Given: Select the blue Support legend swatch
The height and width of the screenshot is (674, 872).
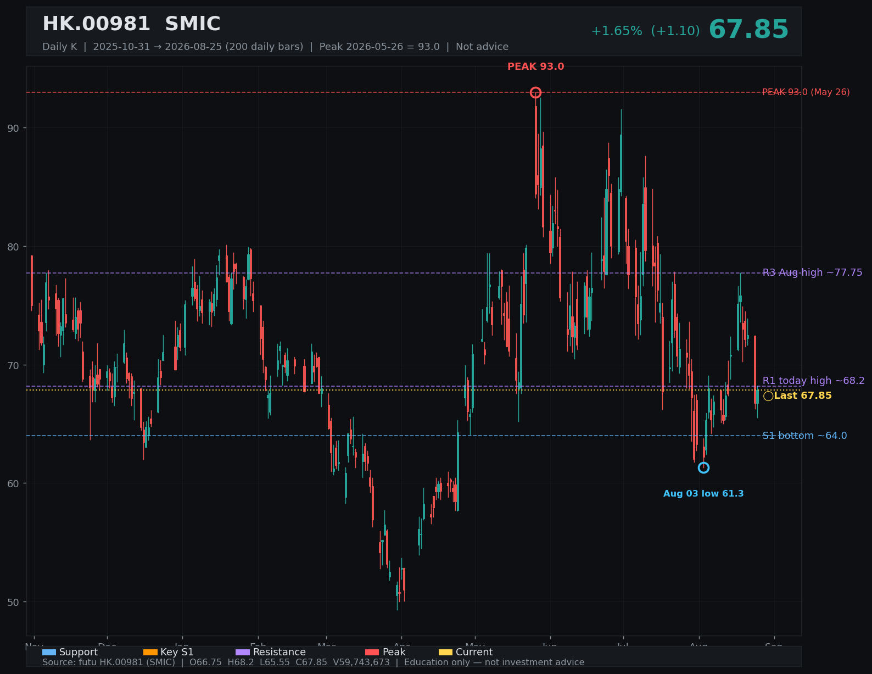Looking at the screenshot, I should (x=49, y=652).
